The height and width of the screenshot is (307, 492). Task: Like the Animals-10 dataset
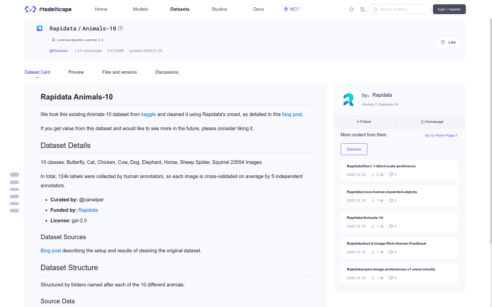coord(448,42)
